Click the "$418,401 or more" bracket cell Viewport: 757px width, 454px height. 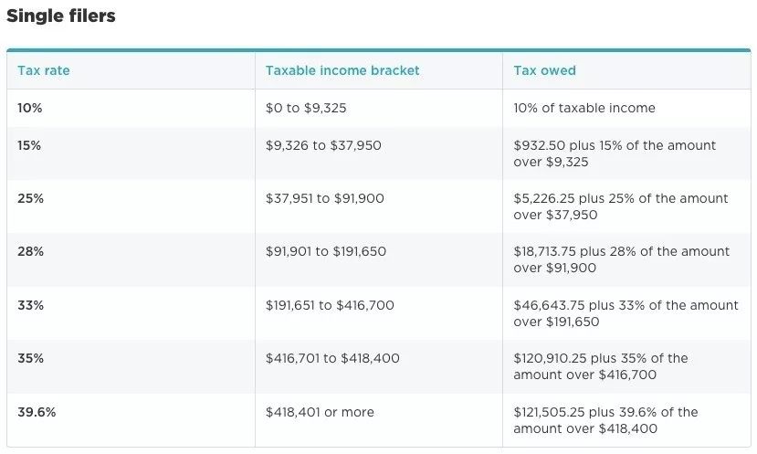pyautogui.click(x=320, y=412)
